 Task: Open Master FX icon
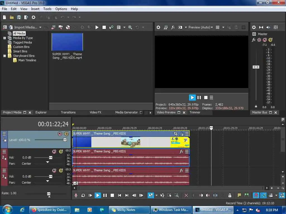point(254,40)
